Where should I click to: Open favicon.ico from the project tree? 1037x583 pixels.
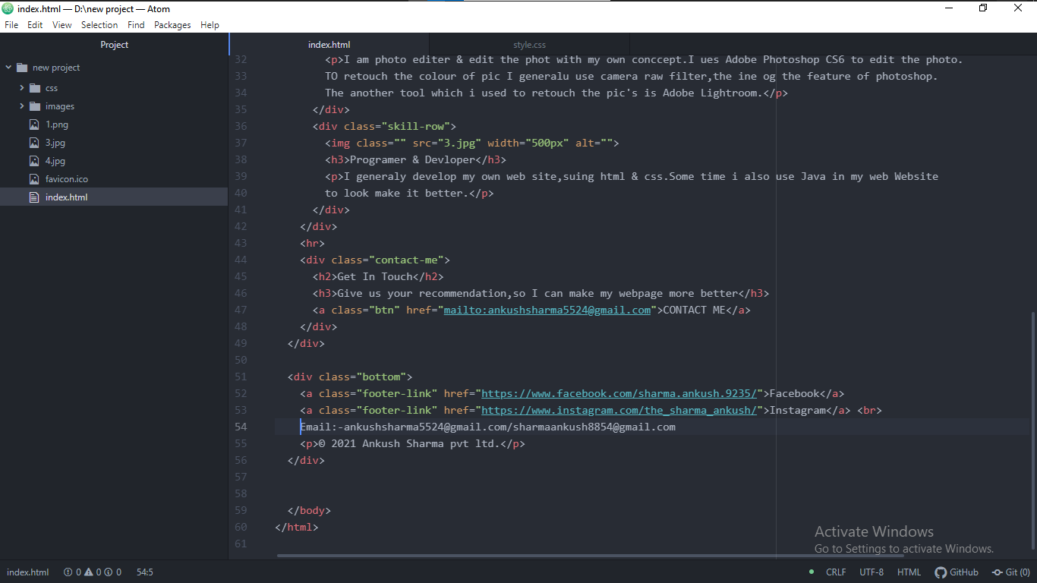67,179
